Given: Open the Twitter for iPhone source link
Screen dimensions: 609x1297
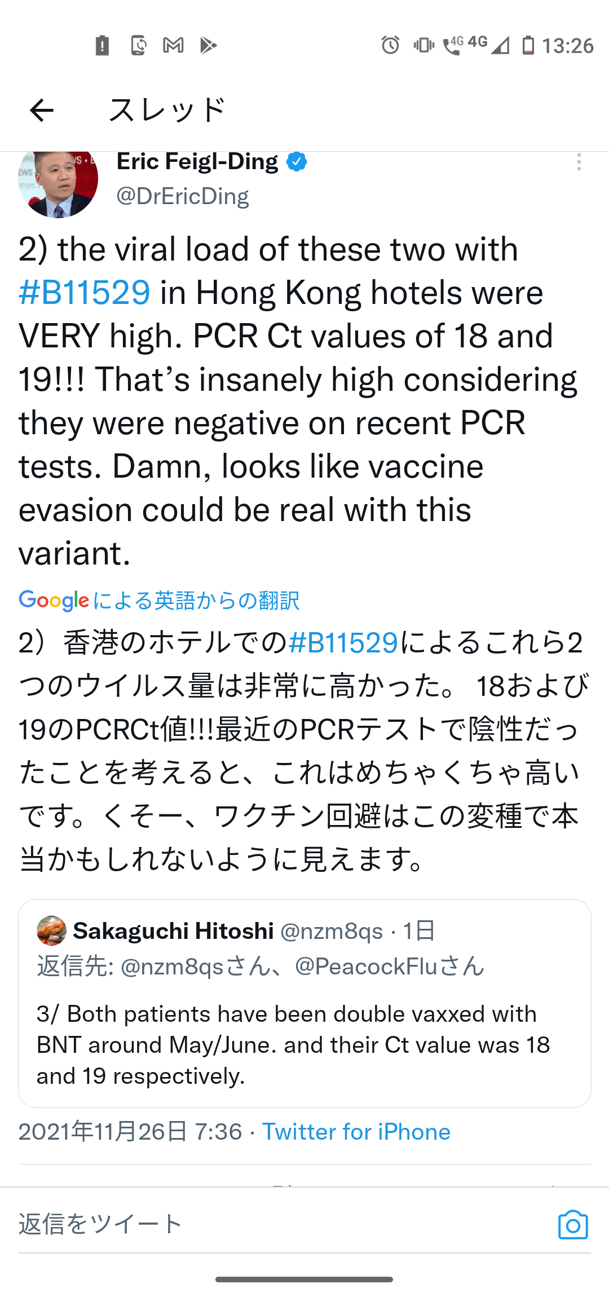Looking at the screenshot, I should 356,1132.
